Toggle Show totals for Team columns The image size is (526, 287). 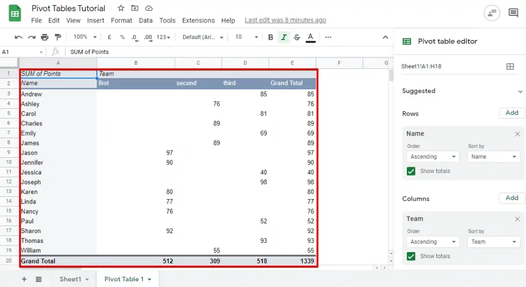pyautogui.click(x=411, y=256)
